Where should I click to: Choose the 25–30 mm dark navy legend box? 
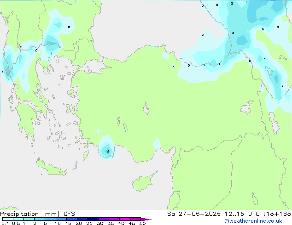tap(93, 219)
